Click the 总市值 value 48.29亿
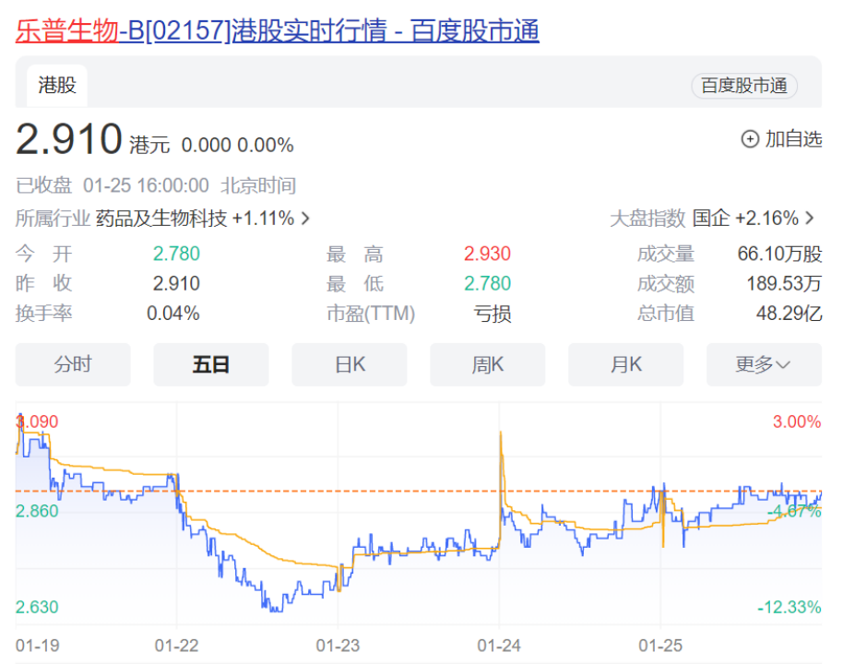 789,314
